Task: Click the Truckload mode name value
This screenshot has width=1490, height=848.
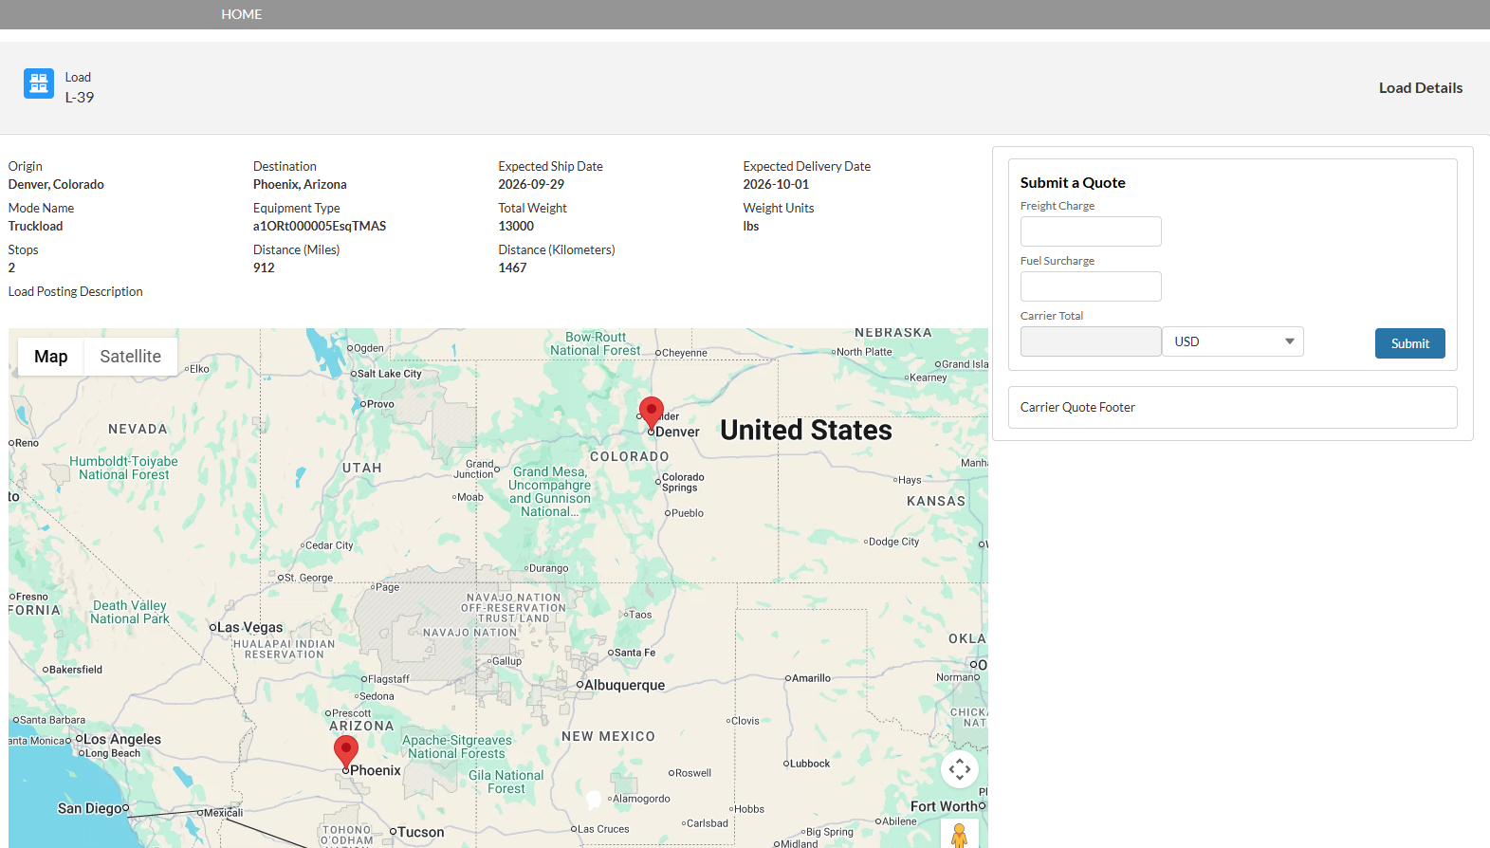Action: 36,226
